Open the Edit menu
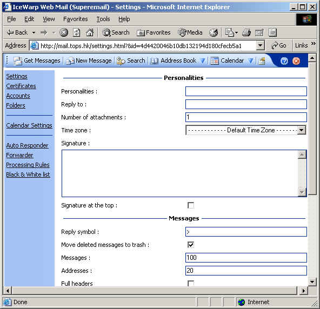The width and height of the screenshot is (320, 309). [x=29, y=19]
